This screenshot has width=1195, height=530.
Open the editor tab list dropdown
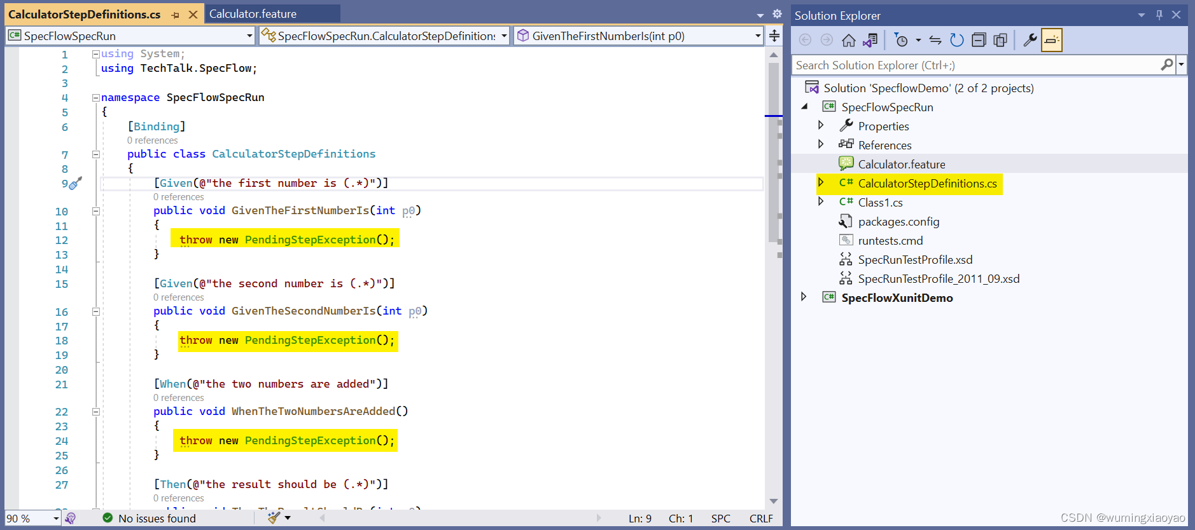[760, 15]
